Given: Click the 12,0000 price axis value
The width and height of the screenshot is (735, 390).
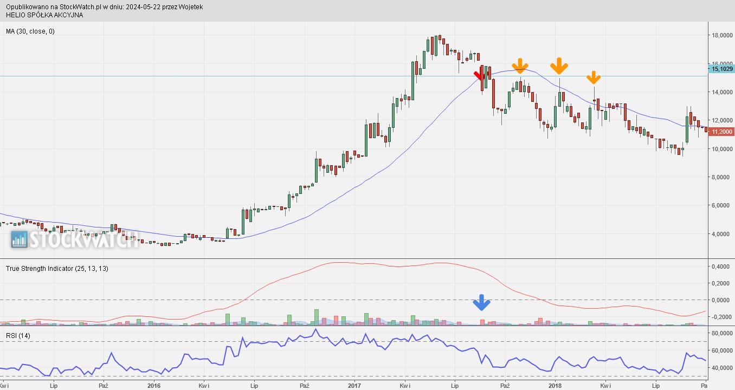Looking at the screenshot, I should pyautogui.click(x=723, y=121).
